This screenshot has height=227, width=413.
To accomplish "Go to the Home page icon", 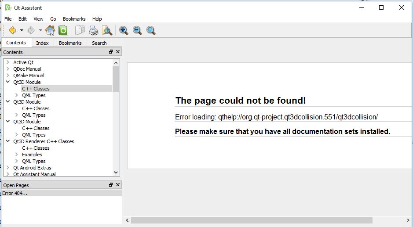I will [x=50, y=30].
